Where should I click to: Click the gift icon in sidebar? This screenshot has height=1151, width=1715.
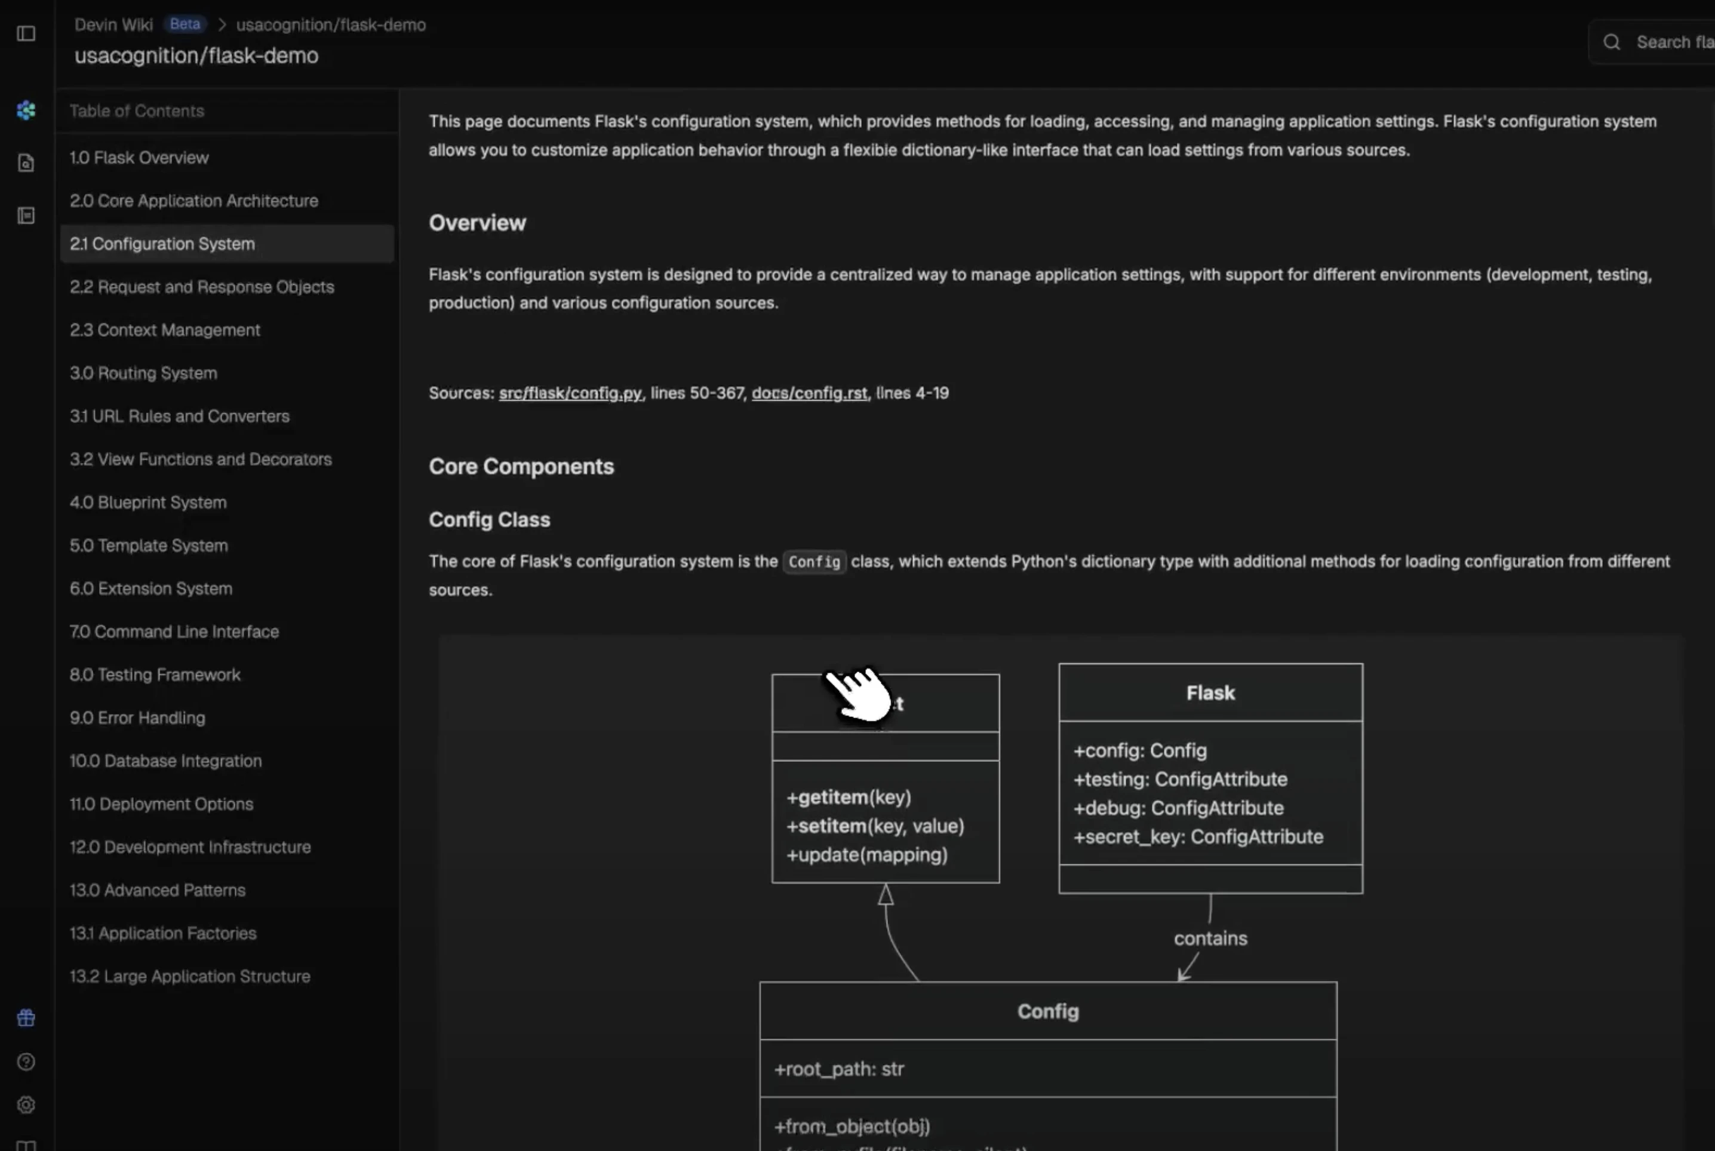point(26,1017)
